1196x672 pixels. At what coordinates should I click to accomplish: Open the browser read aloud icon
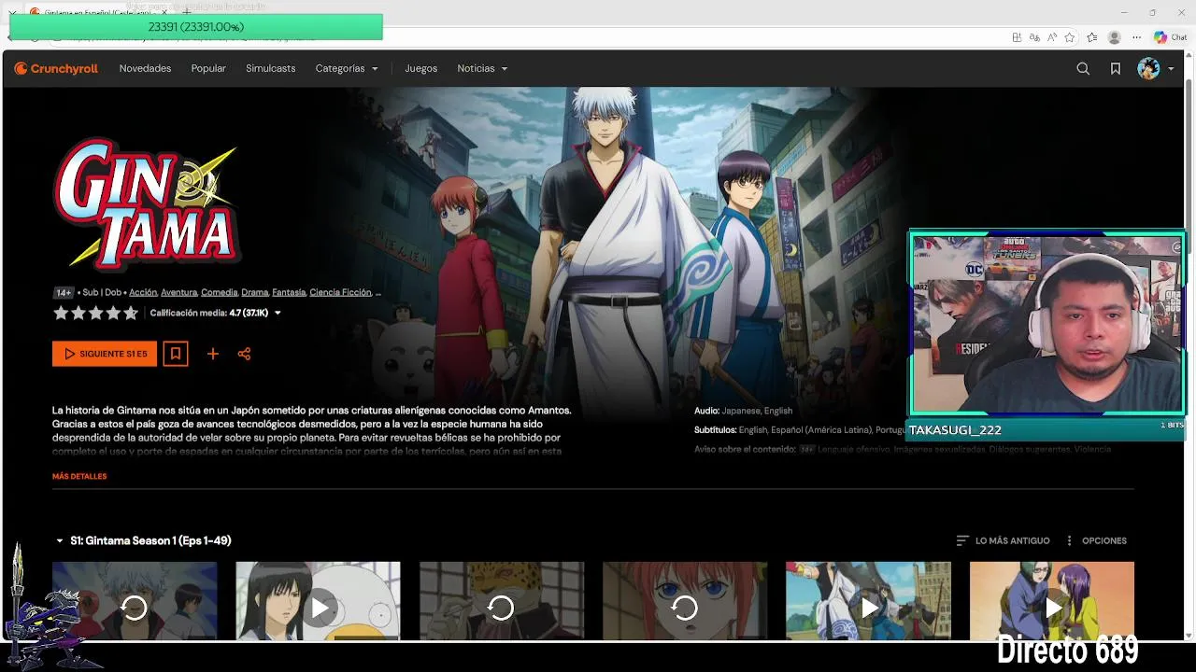pyautogui.click(x=1052, y=37)
